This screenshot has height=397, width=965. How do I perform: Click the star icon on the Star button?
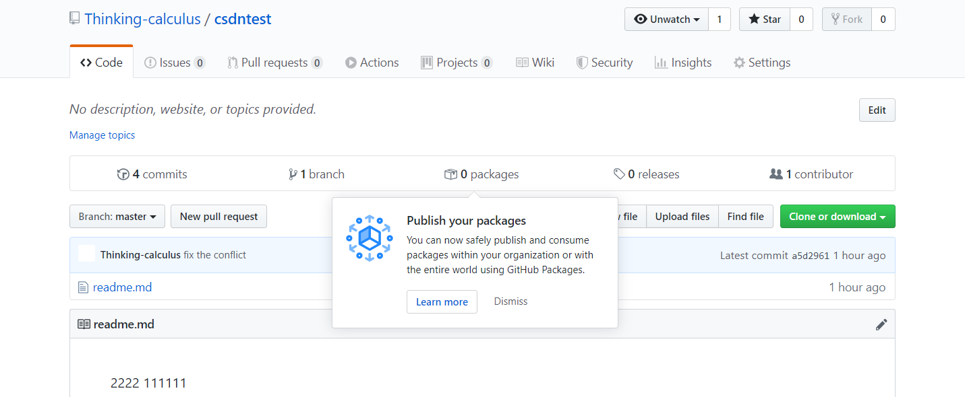[754, 20]
